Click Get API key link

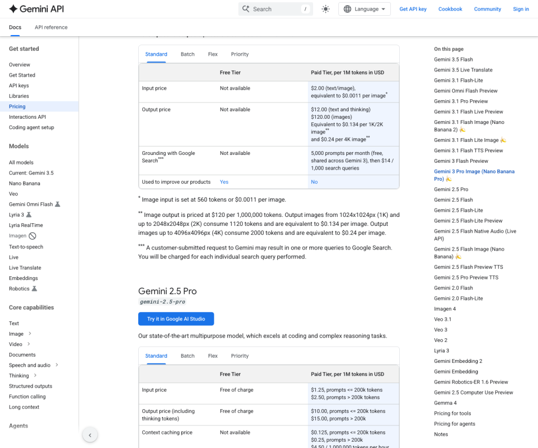pos(413,9)
